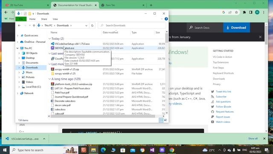The width and height of the screenshot is (273, 154).
Task: Click Tweet this link
Action: (x=224, y=92)
